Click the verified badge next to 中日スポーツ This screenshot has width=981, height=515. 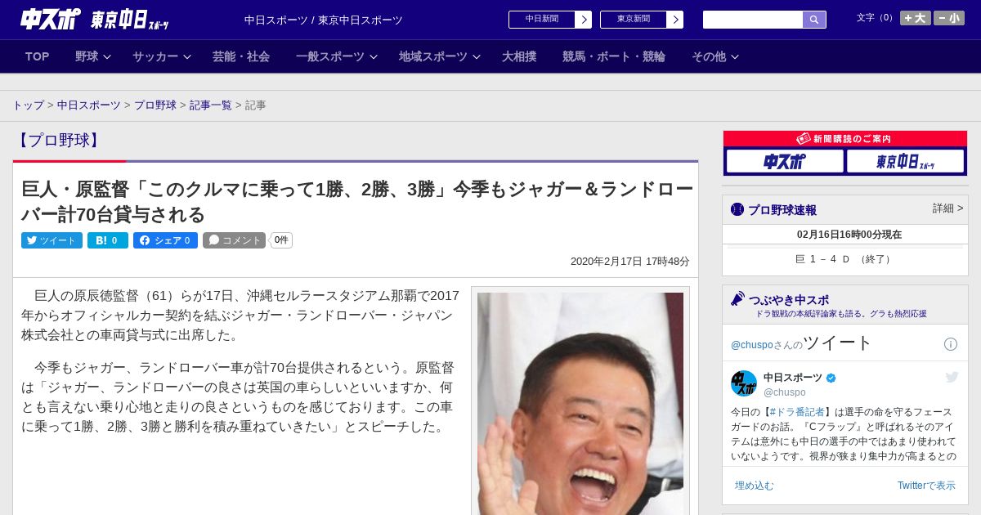[x=831, y=378]
